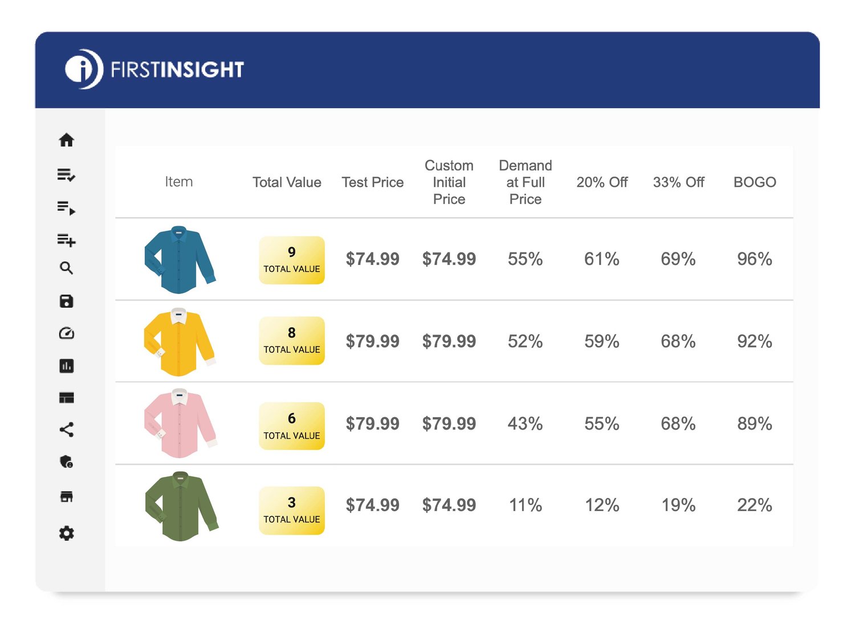Click the Save icon
Screen dimensions: 855x625
(x=67, y=301)
